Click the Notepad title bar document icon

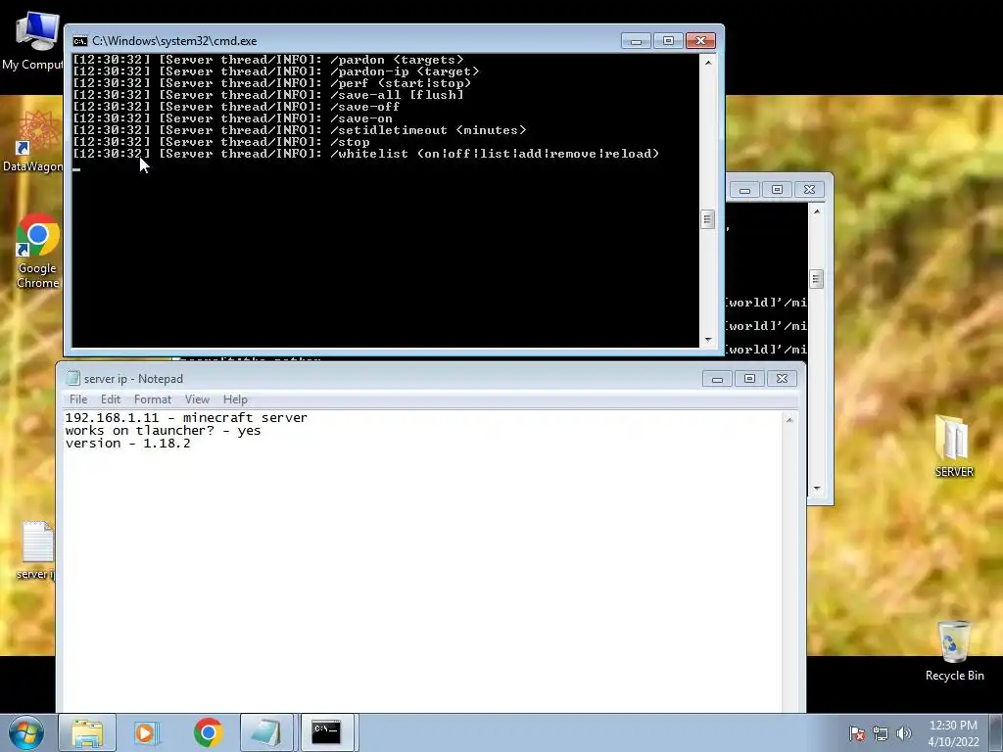pos(73,379)
